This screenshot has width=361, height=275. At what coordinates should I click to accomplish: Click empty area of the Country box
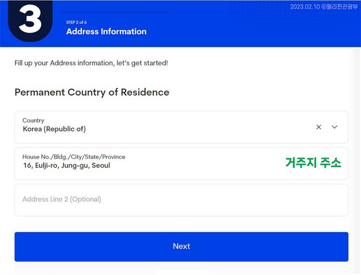[198, 127]
